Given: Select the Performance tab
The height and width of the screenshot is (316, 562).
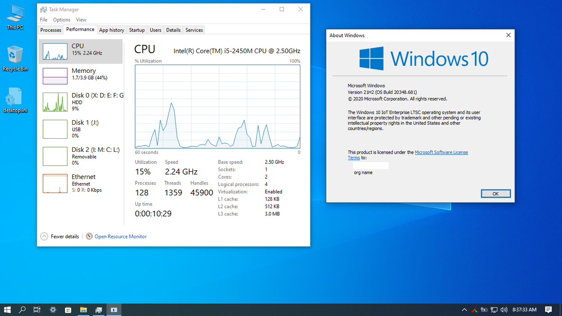Looking at the screenshot, I should click(x=80, y=29).
